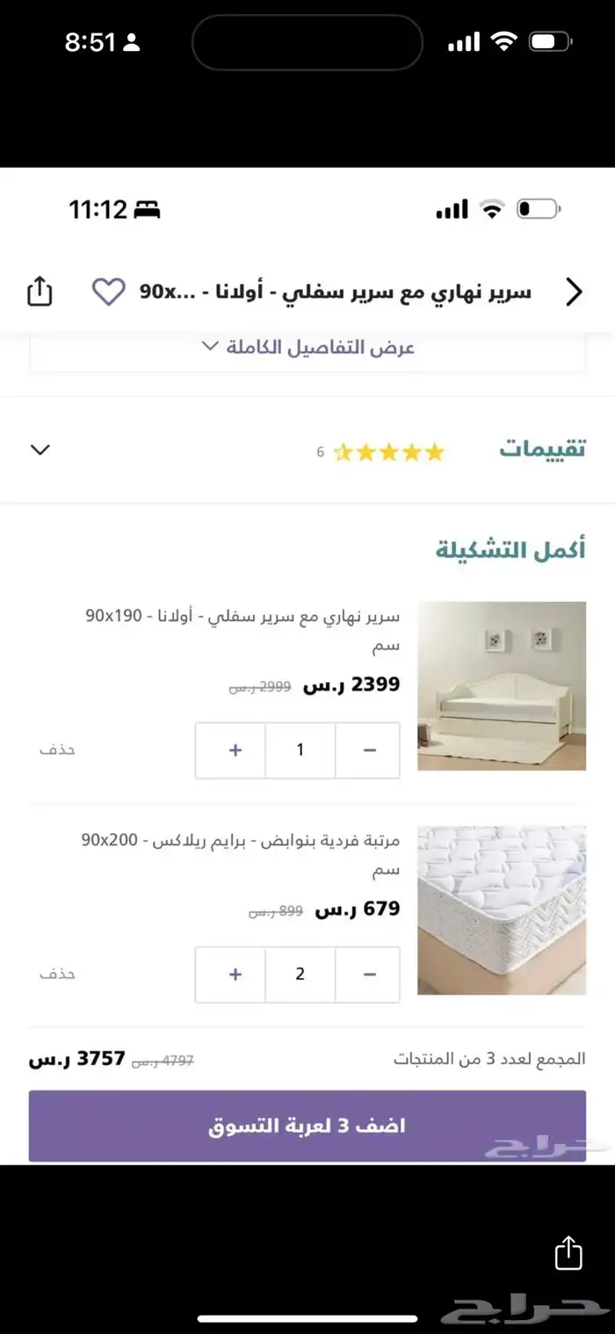Open the daybed product thumbnail
Screen dimensions: 615x1334
point(501,685)
